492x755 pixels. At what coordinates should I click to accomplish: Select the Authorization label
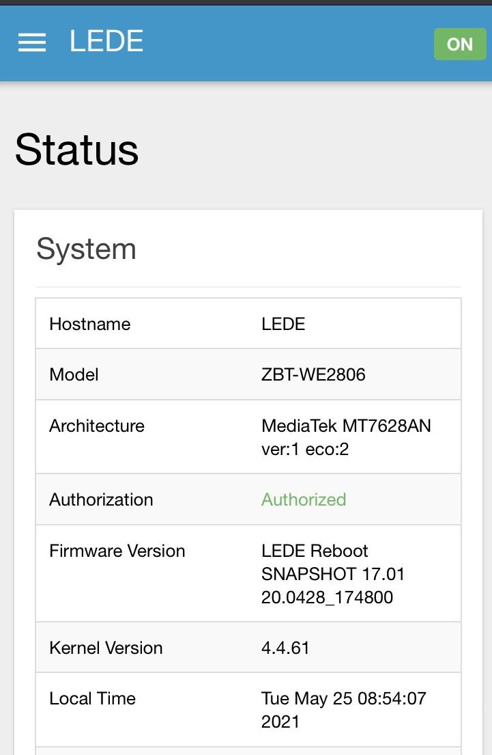[x=101, y=499]
